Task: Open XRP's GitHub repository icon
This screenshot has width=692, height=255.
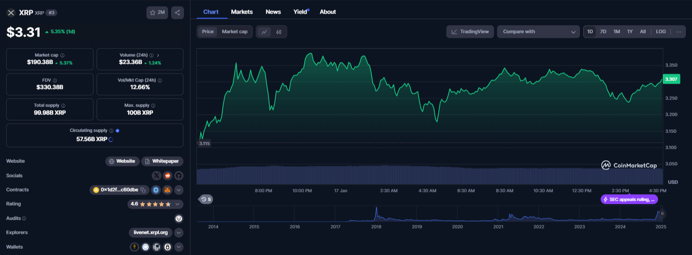Action: pos(179,176)
